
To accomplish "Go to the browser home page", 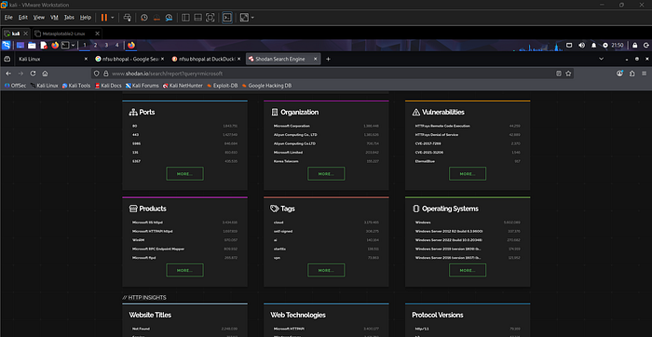I will coord(45,74).
